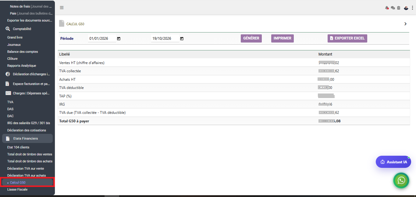This screenshot has height=197, width=416.
Task: Click the EXPORTER EXCEL button
Action: click(x=347, y=38)
